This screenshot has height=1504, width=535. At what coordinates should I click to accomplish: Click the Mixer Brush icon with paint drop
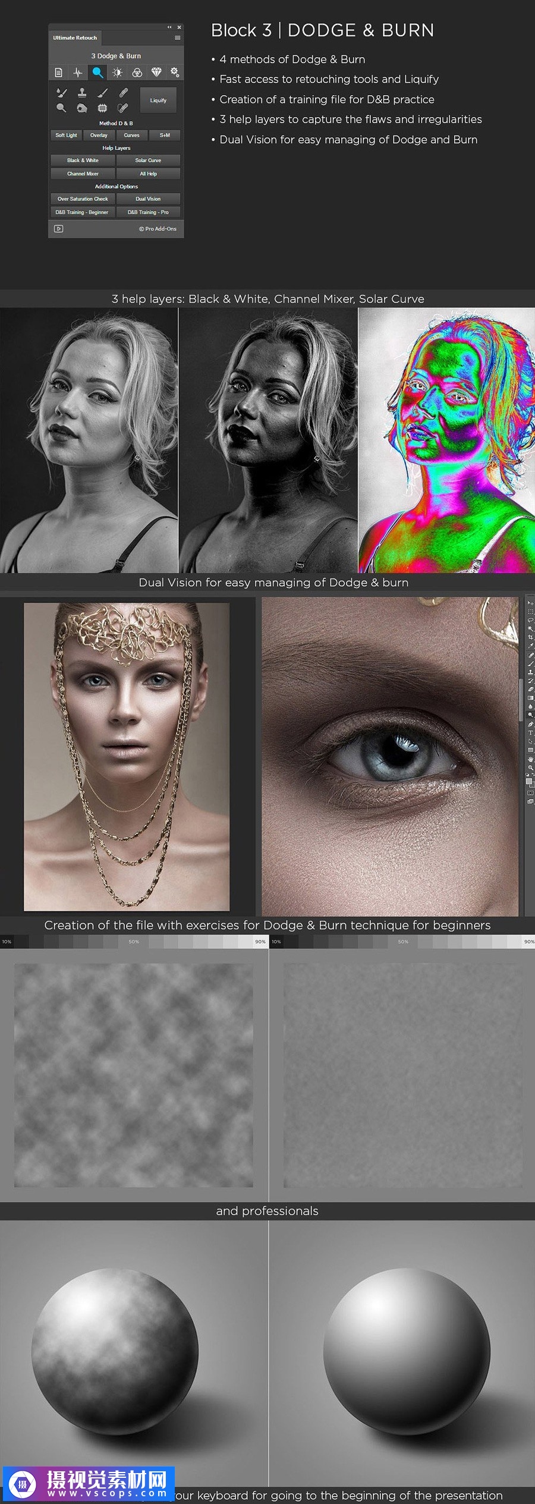point(61,93)
